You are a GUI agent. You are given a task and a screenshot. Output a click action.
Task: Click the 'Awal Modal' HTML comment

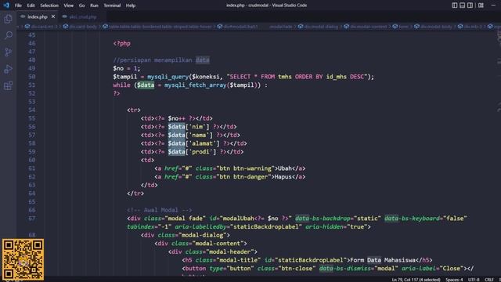pyautogui.click(x=159, y=210)
